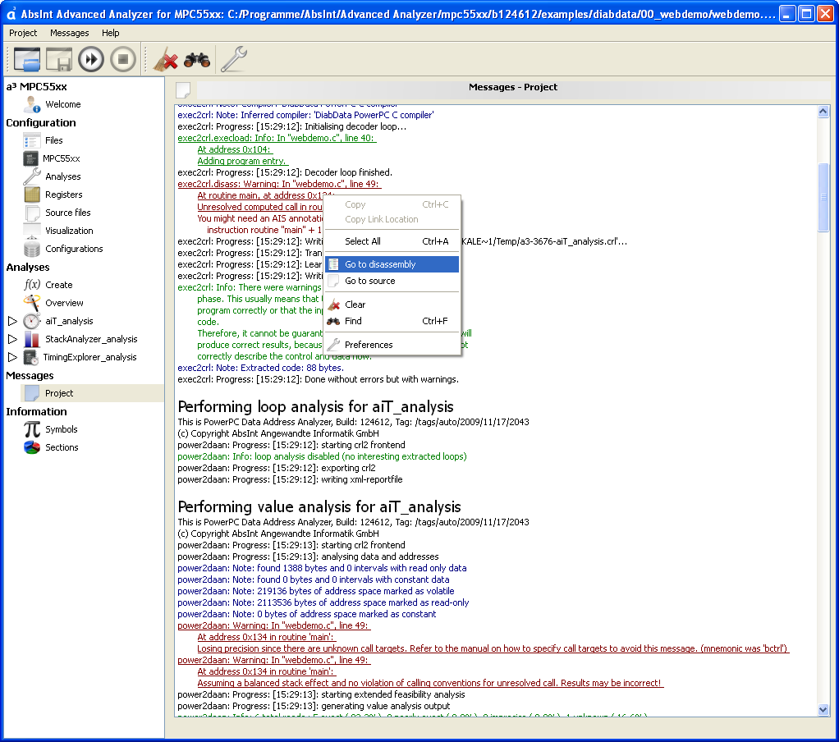Select the Files configuration icon
The width and height of the screenshot is (839, 742).
[32, 140]
